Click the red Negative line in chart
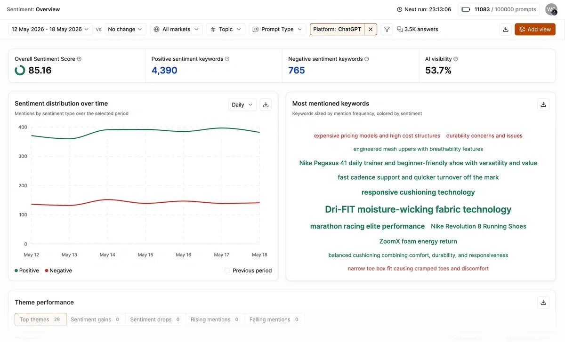Viewport: 565px width, 342px height. (x=145, y=203)
